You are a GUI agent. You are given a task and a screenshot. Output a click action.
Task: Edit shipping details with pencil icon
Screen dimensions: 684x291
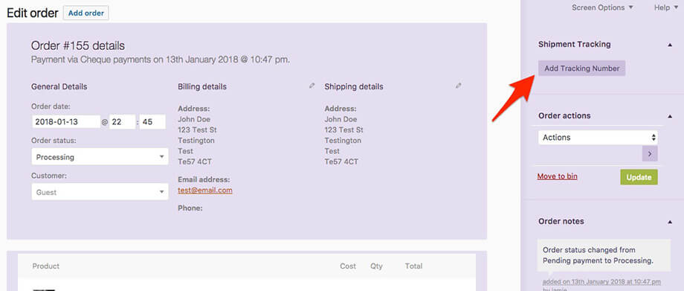[458, 86]
